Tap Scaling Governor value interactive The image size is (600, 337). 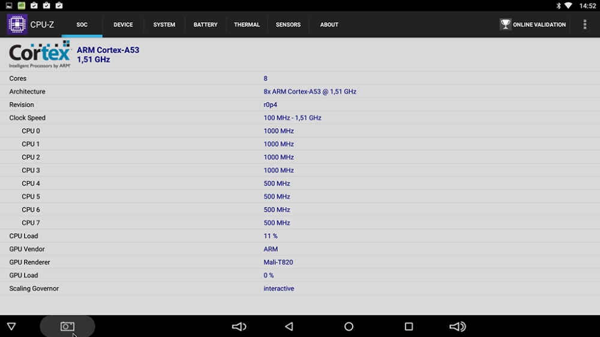278,288
